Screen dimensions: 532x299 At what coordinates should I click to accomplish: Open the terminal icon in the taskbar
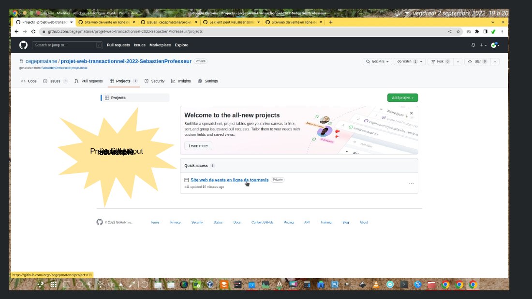(x=404, y=285)
